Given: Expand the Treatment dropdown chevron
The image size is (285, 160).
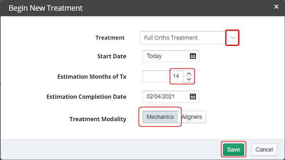Looking at the screenshot, I should (233, 38).
